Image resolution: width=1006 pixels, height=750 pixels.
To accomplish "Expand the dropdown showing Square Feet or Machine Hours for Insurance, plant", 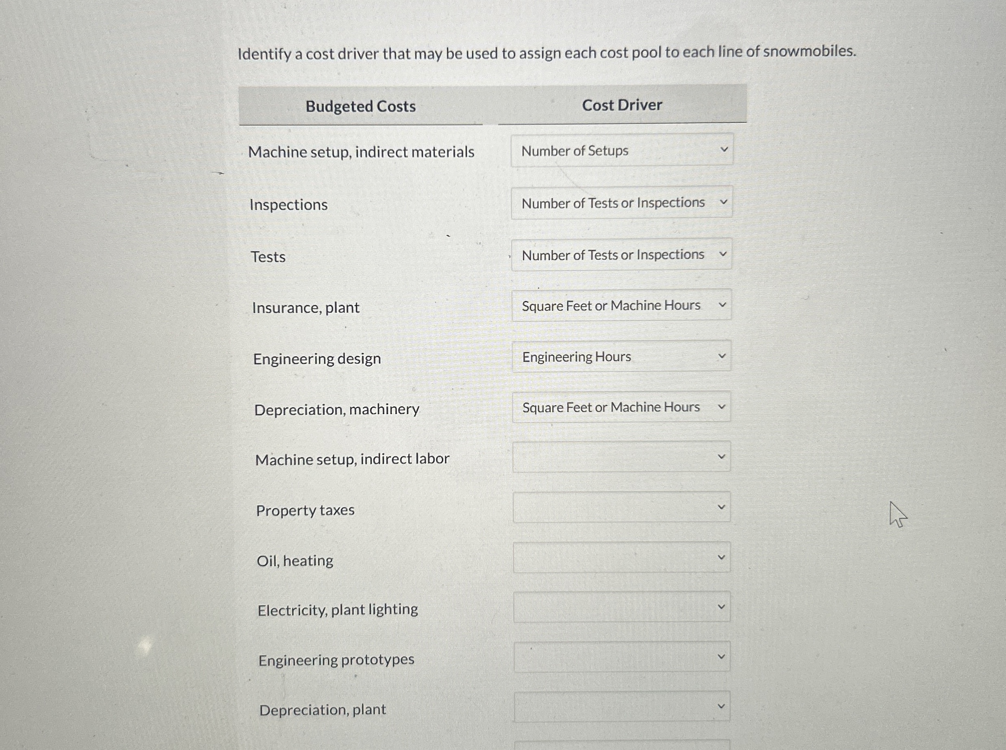I will tap(622, 305).
